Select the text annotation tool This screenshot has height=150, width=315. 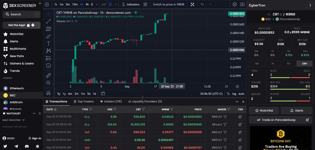(49, 43)
